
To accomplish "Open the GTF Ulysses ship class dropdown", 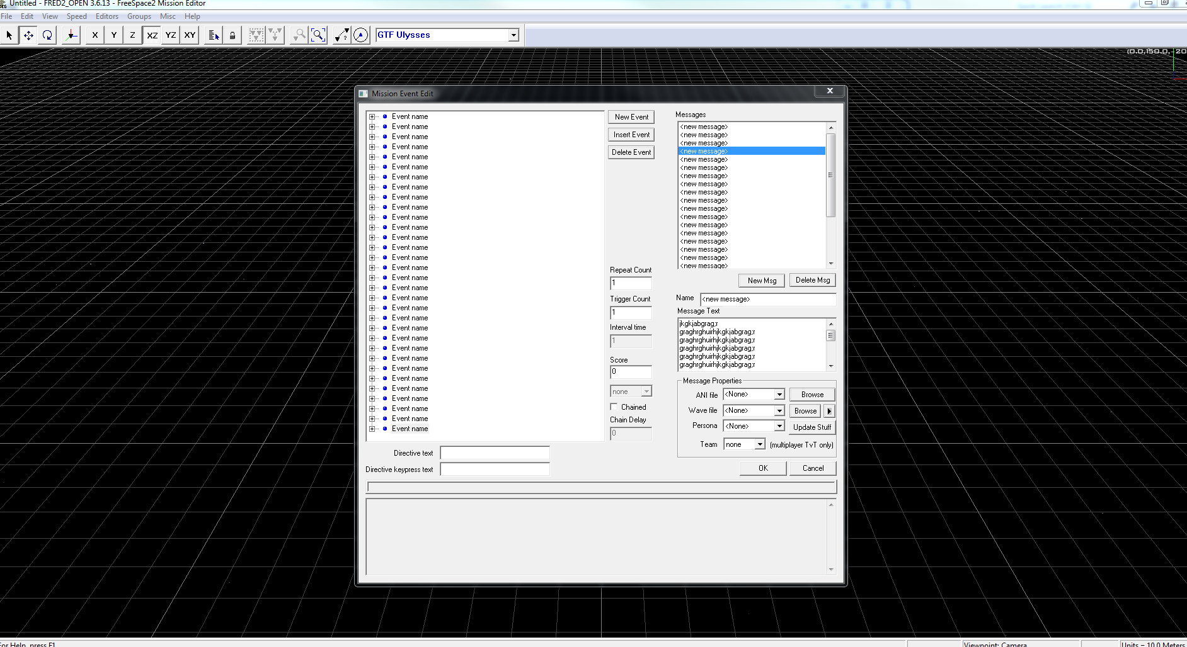I will click(x=513, y=35).
